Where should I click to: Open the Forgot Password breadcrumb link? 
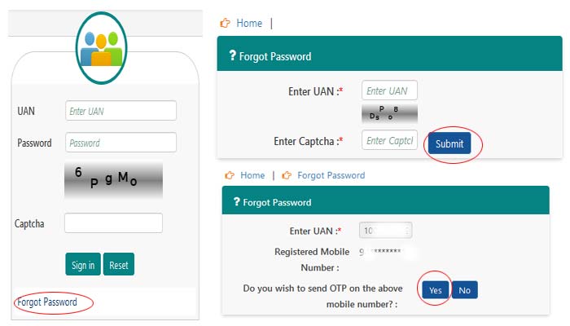click(331, 175)
